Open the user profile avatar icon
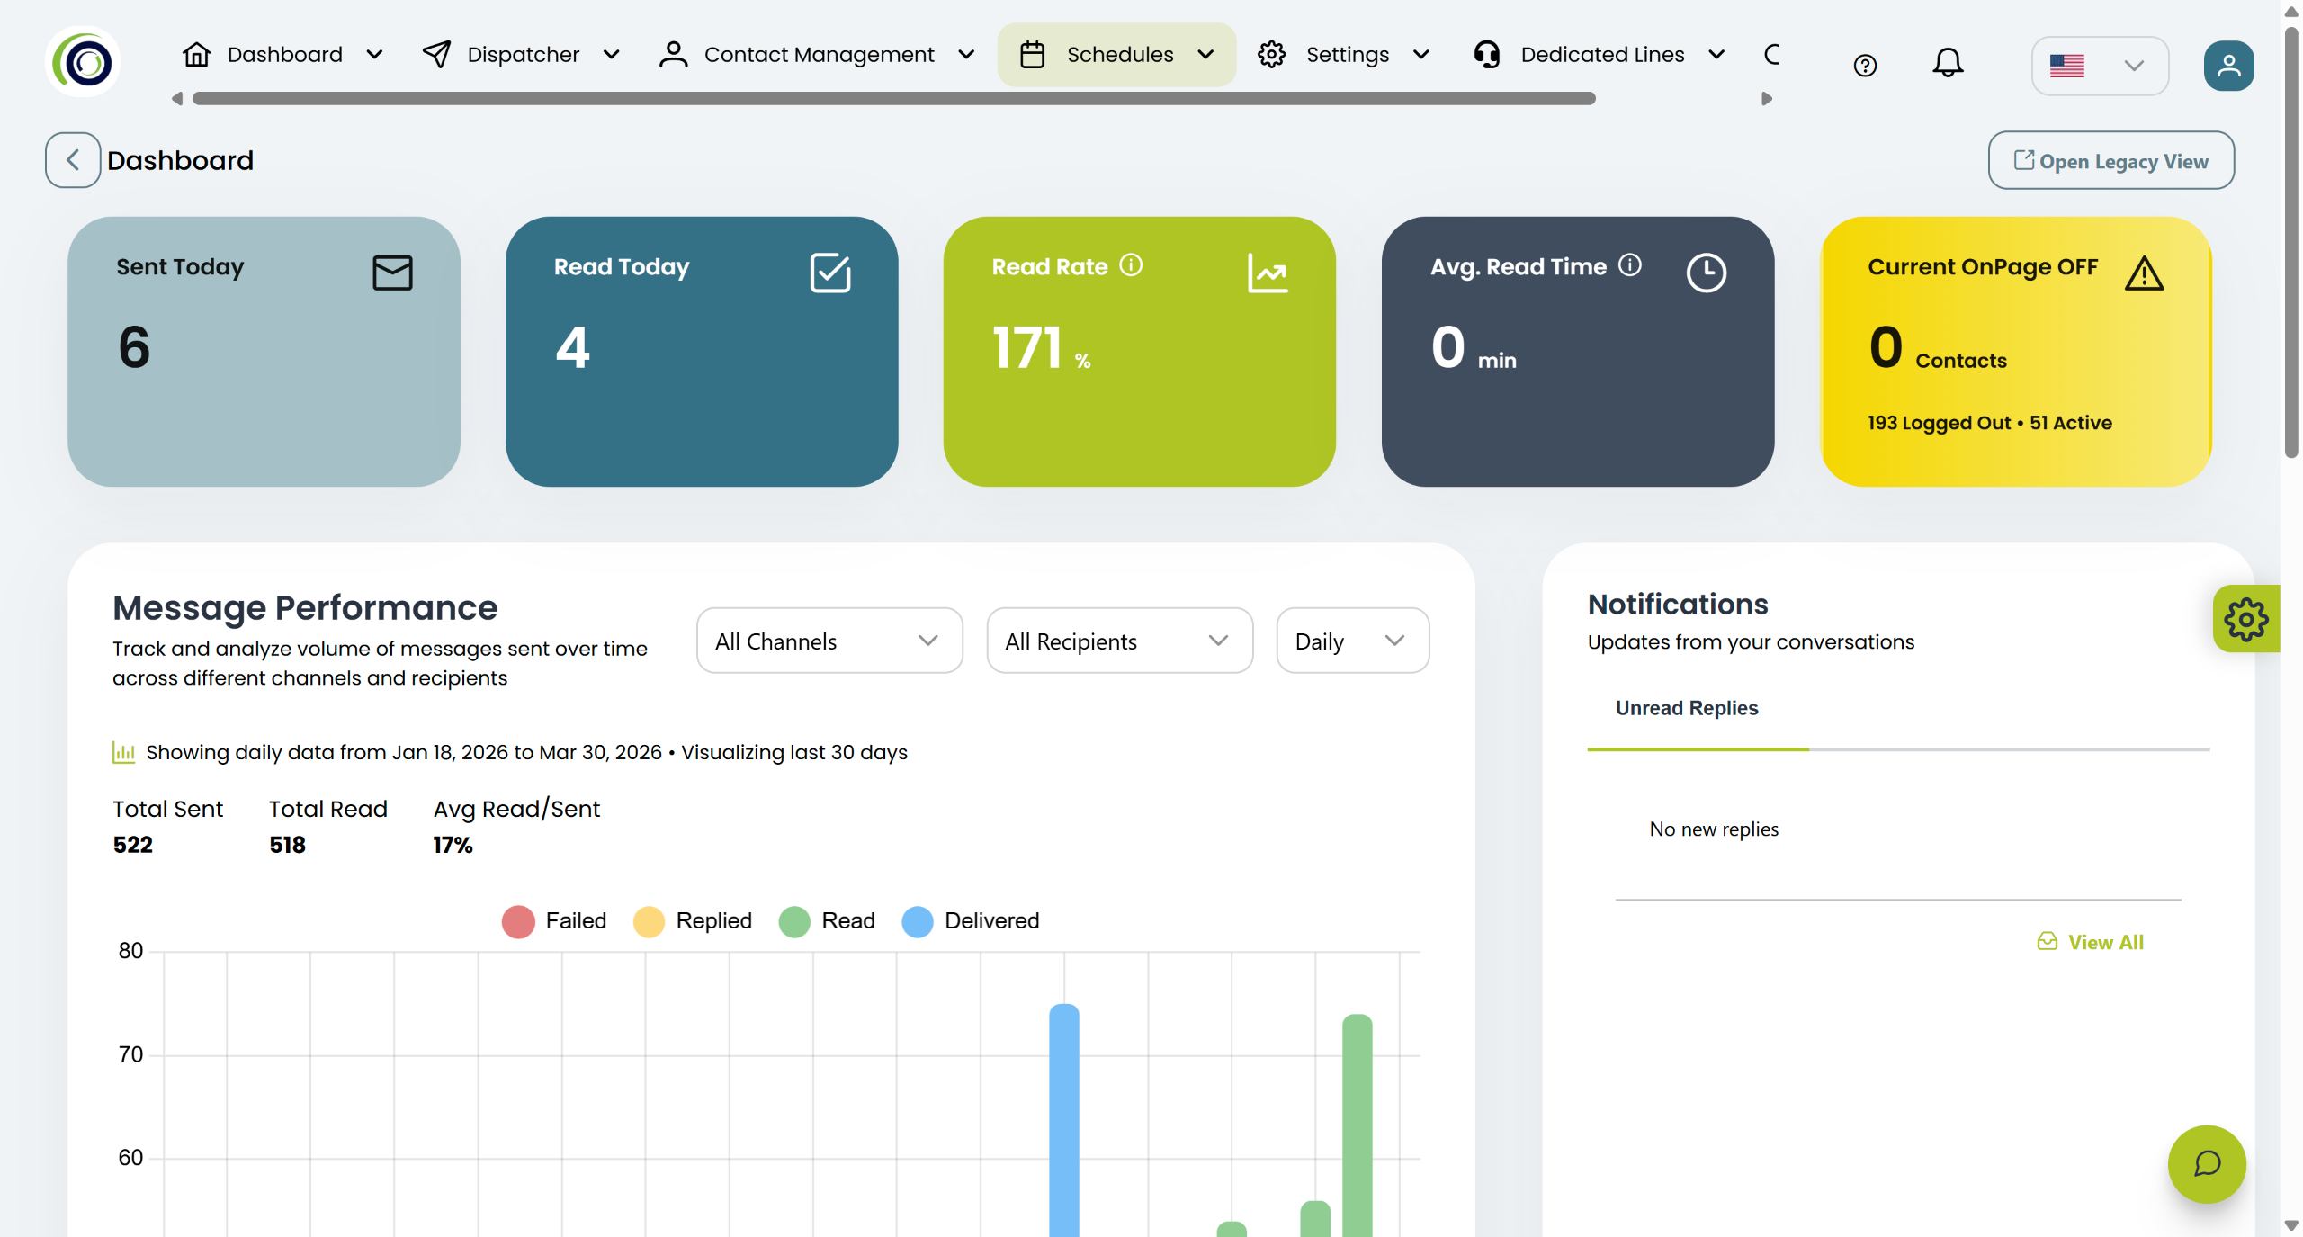 point(2228,66)
